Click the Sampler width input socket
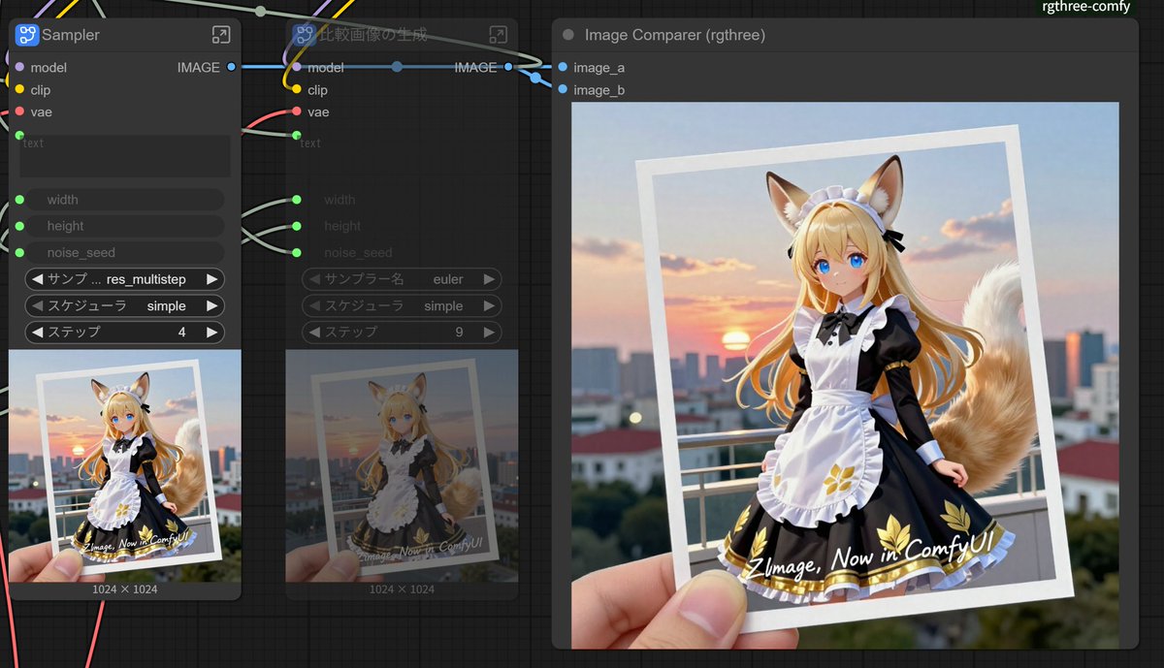Screen dimensions: 1164x668 click(19, 200)
